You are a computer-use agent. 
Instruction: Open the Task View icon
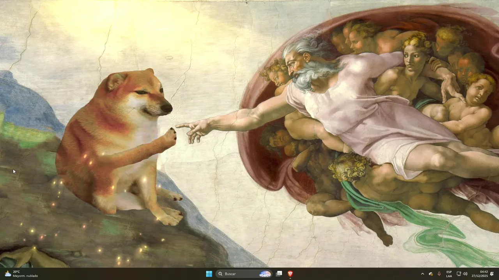point(279,274)
